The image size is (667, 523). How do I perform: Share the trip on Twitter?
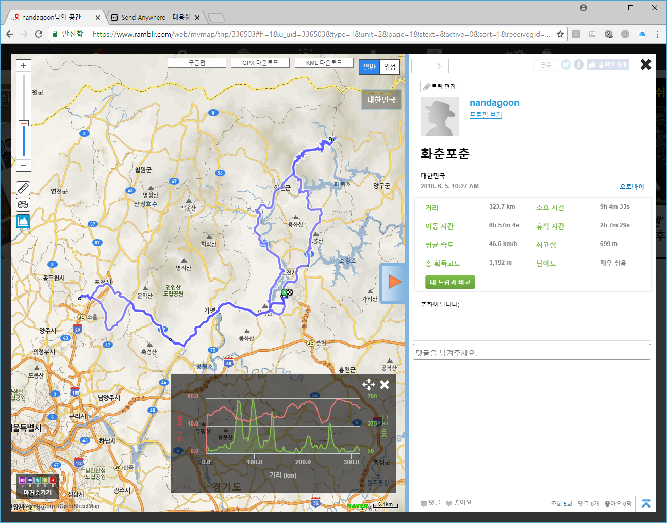click(x=566, y=64)
